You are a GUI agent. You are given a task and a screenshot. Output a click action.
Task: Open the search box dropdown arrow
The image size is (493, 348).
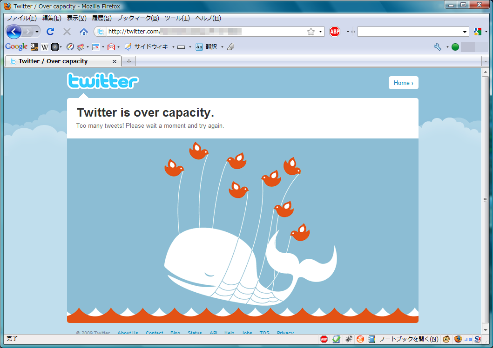point(465,32)
